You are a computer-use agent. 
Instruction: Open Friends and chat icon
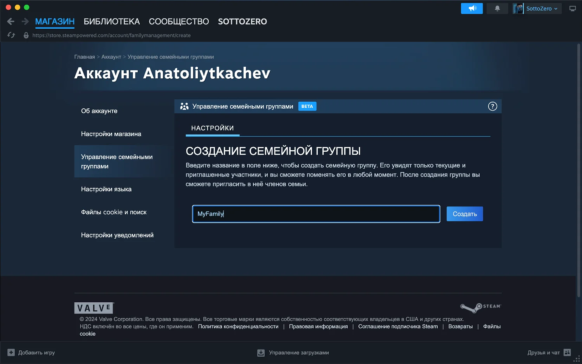point(567,352)
